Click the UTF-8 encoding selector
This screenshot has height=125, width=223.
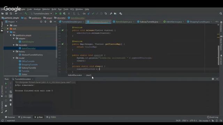tap(193, 120)
